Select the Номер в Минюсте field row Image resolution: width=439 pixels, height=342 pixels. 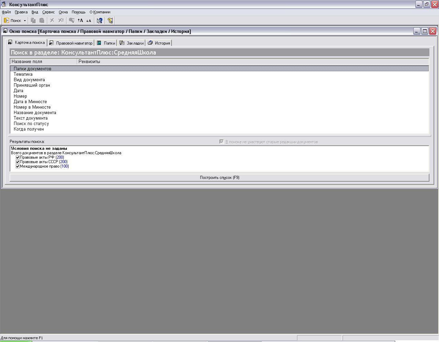point(219,107)
